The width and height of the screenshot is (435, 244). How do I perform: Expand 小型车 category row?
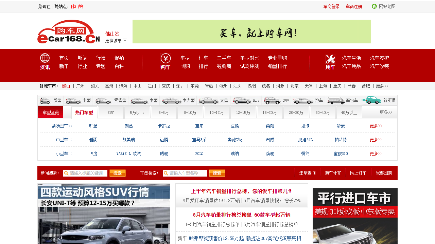(64, 154)
